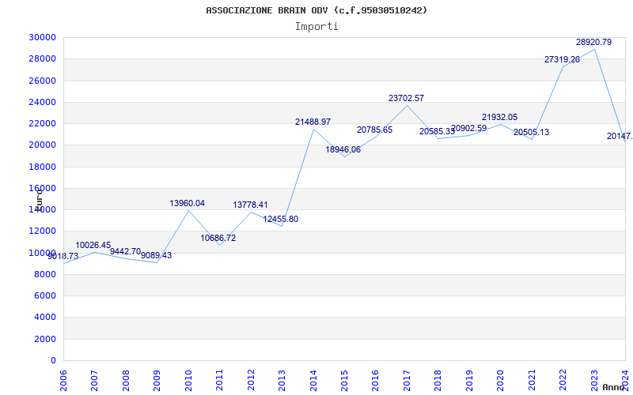633x395 pixels.
Task: Click the 2000 y-axis tick label
Action: (x=45, y=339)
